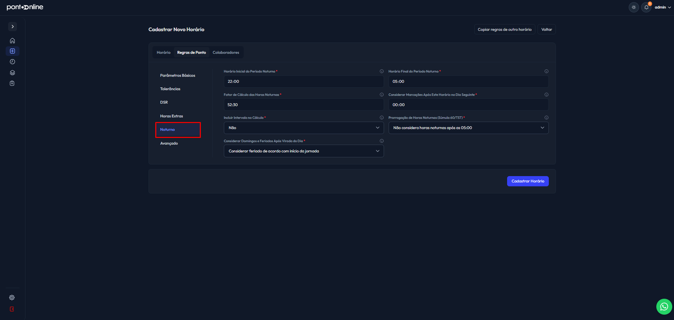
Task: Show info for Incluir Intervalo no Cálculo
Action: click(x=382, y=117)
